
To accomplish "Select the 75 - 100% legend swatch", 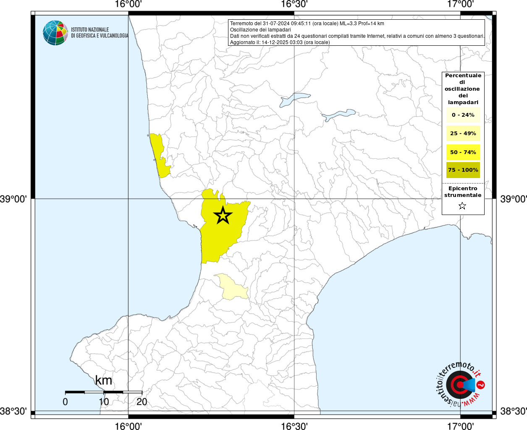I will (x=463, y=170).
